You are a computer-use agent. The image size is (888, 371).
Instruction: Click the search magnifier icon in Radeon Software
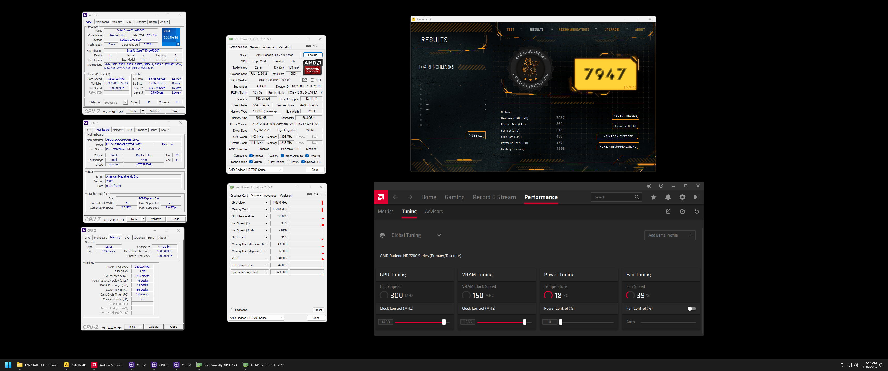point(637,197)
